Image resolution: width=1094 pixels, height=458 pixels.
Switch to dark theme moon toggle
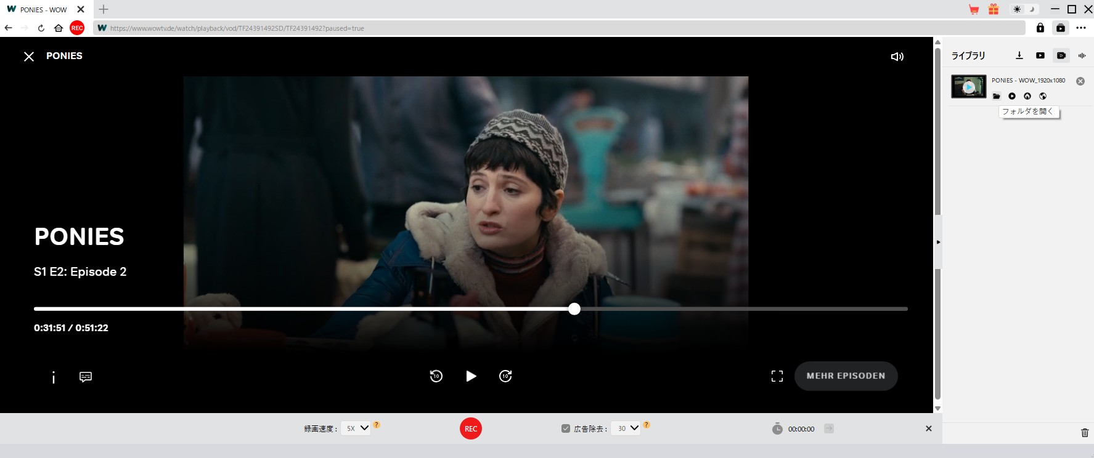click(1032, 9)
